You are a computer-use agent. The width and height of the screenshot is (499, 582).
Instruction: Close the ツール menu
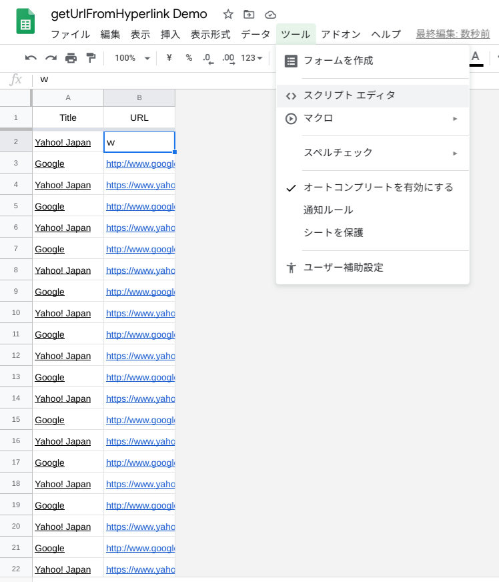296,35
